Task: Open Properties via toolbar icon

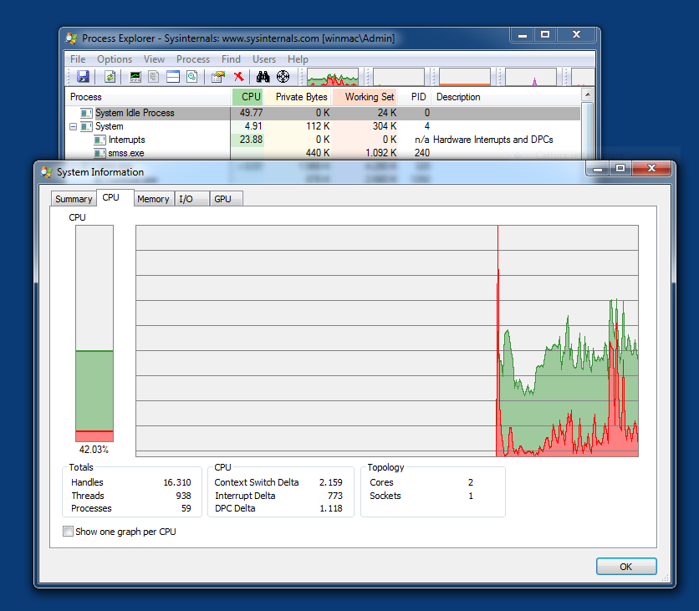Action: pyautogui.click(x=218, y=77)
